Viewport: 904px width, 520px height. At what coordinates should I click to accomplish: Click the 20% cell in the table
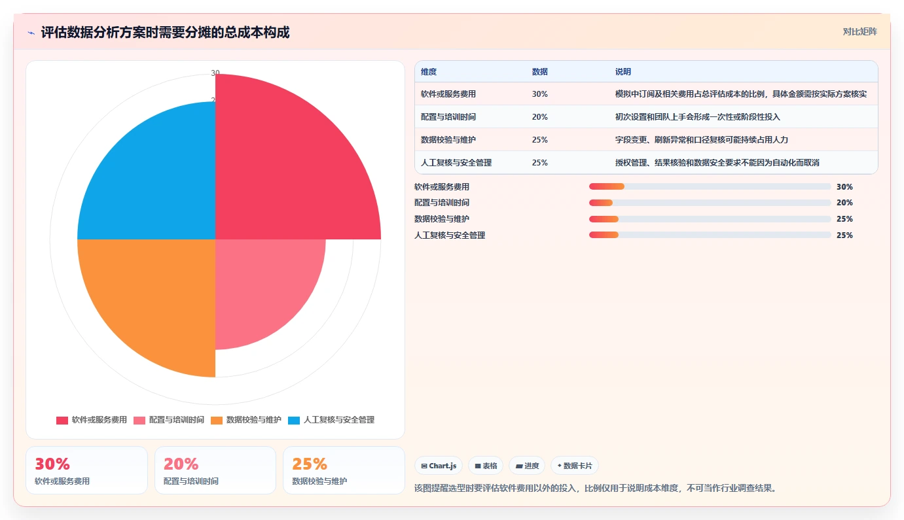pos(540,117)
